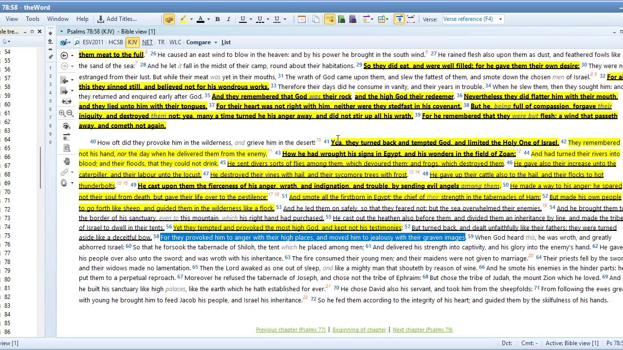Open the Verse reference dropdown arrow
This screenshot has width=623, height=350.
point(500,19)
